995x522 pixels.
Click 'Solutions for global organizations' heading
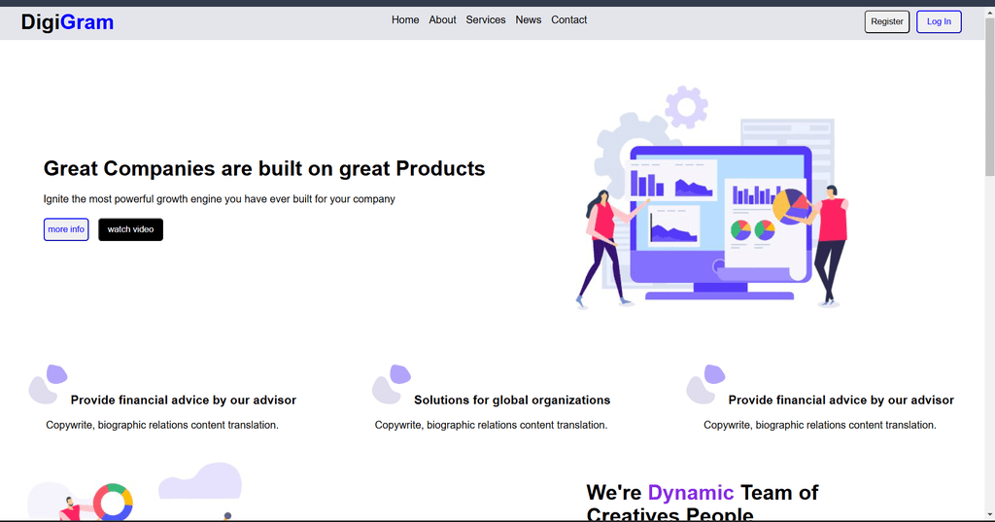point(512,400)
